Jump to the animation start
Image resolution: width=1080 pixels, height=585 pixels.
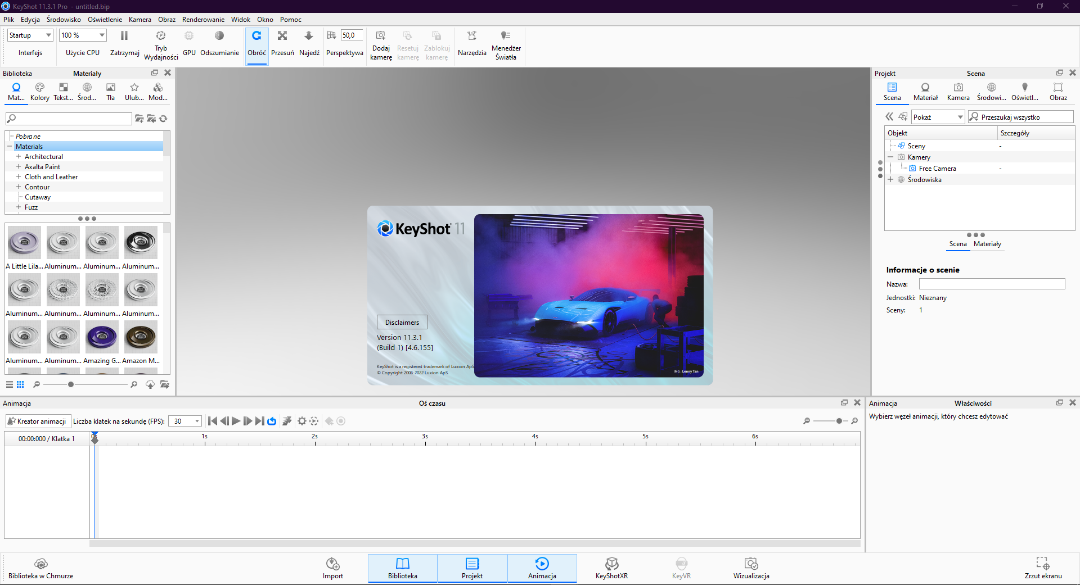click(213, 421)
